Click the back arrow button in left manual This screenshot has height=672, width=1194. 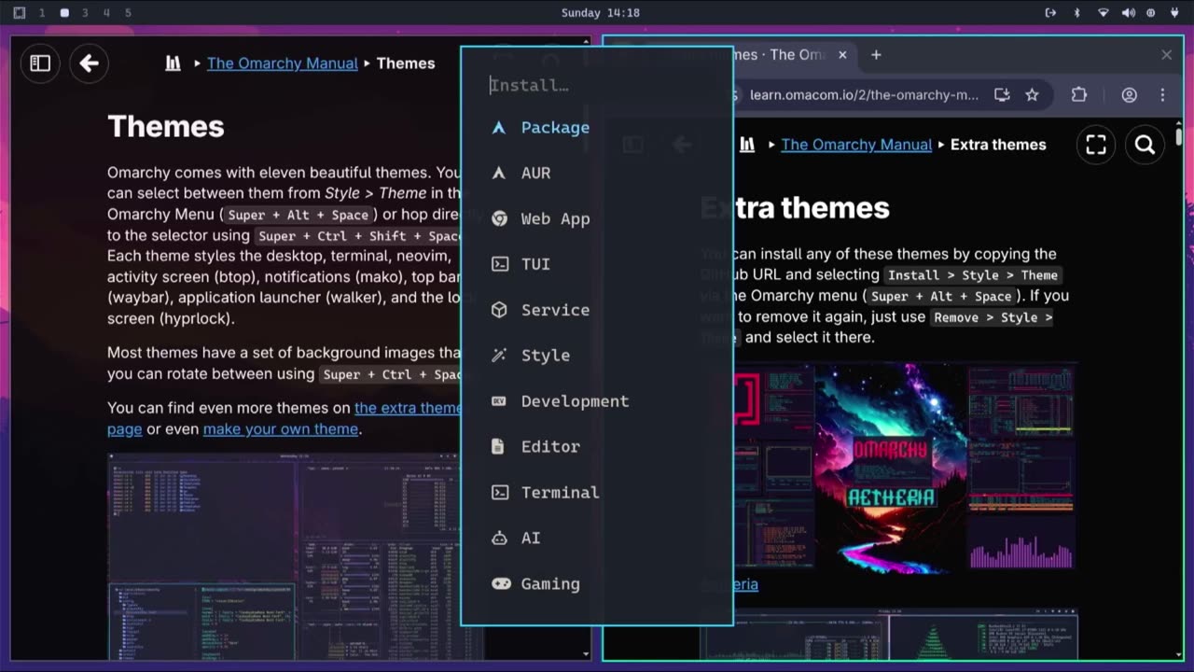pos(89,63)
